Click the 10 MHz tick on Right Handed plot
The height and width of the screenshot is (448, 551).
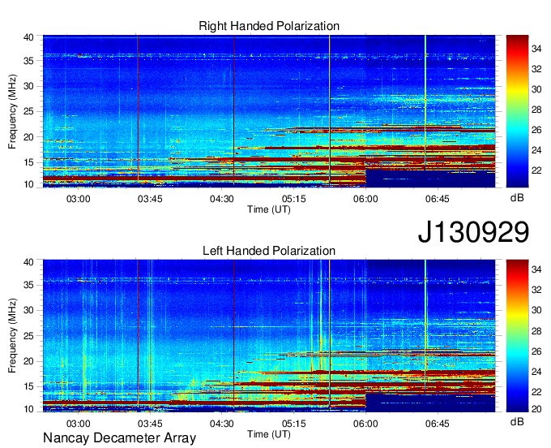(28, 184)
